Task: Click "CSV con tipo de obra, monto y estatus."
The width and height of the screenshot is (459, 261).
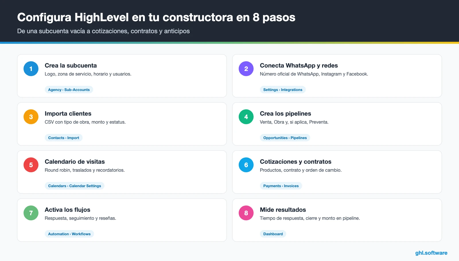Action: click(x=85, y=122)
